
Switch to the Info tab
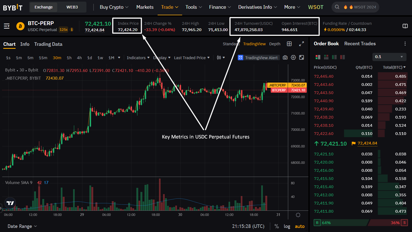point(25,44)
